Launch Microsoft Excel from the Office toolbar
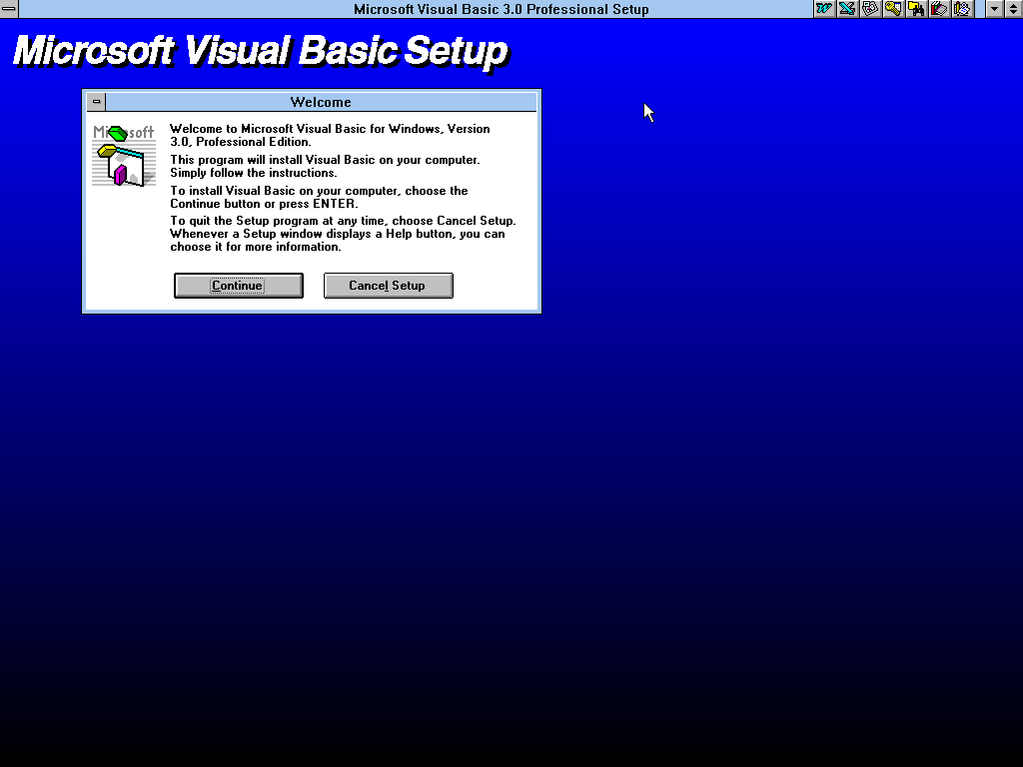1023x767 pixels. 847,9
